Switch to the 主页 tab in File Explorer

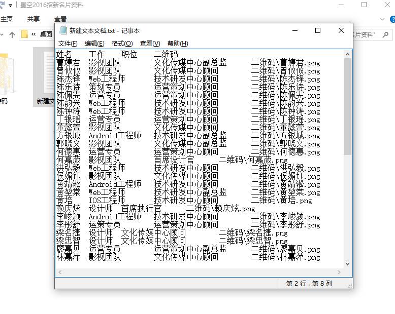pos(7,19)
